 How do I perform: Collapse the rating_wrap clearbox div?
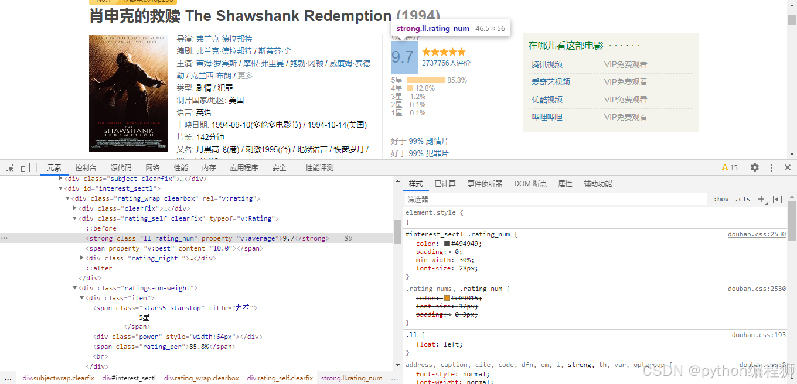pos(68,198)
